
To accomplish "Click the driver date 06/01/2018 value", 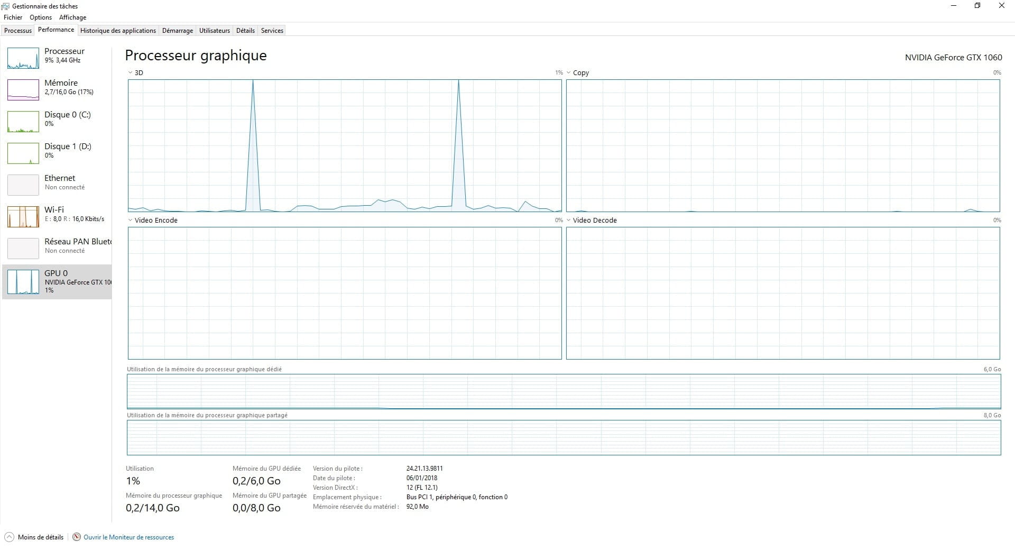I will (x=422, y=478).
